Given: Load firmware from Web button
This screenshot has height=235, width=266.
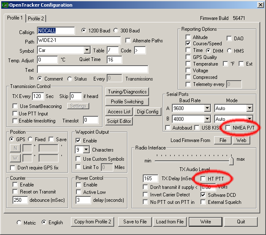Looking at the screenshot, I should [242, 140].
